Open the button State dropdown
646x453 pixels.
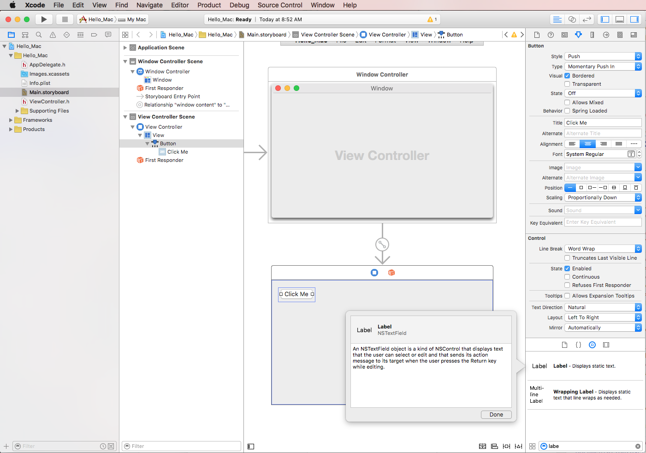coord(603,93)
